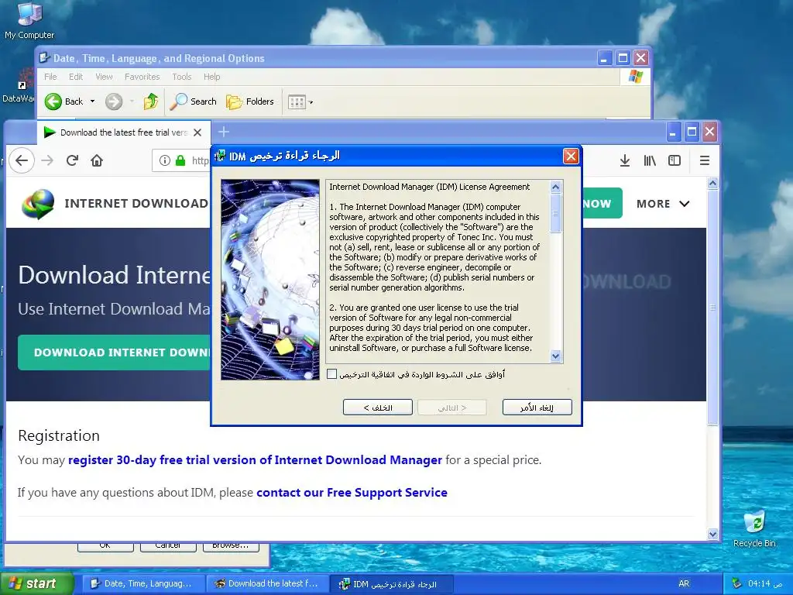Select the My Computer desktop icon
Viewport: 793px width, 595px height.
click(29, 20)
